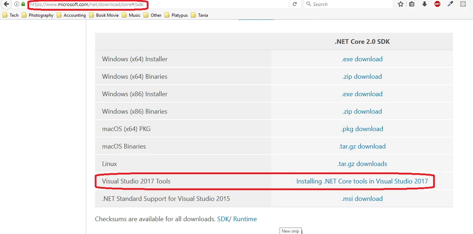473x234 pixels.
Task: Download .NET Standard Support .msi
Action: click(x=362, y=199)
